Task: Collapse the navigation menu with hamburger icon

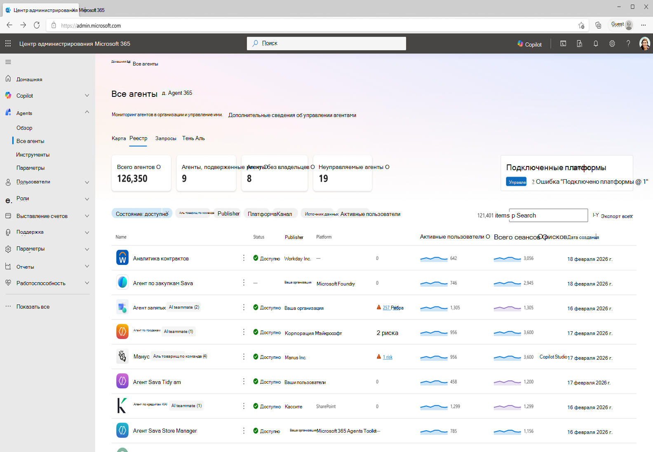Action: [x=8, y=62]
